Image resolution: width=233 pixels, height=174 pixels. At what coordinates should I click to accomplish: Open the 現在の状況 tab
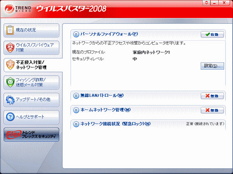pyautogui.click(x=31, y=30)
